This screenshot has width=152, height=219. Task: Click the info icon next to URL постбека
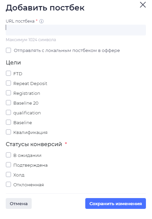pos(41,21)
